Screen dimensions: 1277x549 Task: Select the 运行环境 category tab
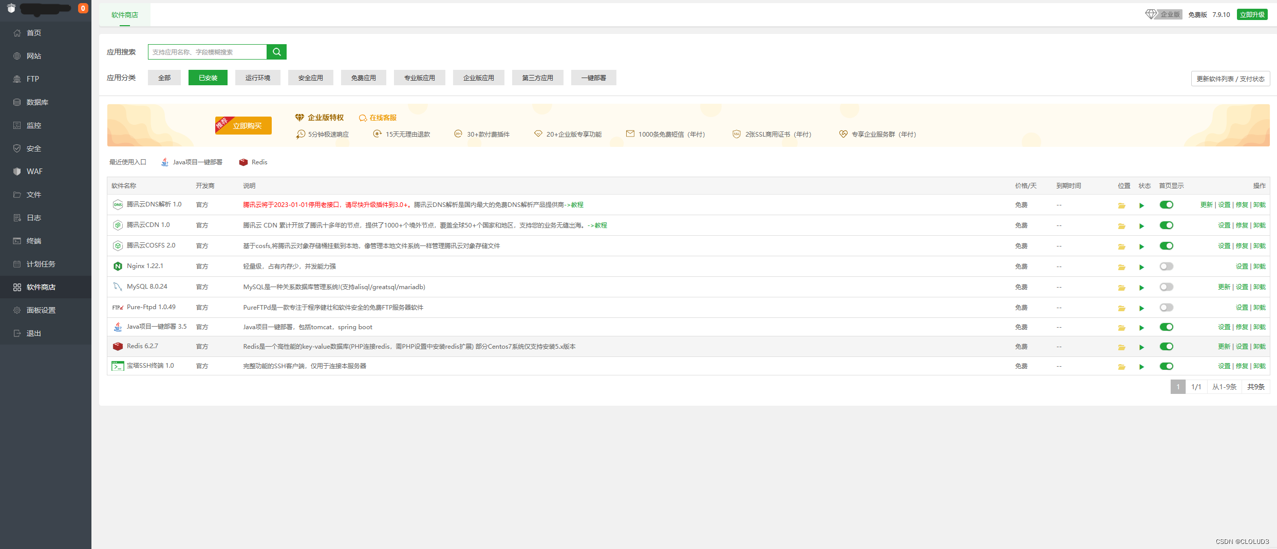click(x=258, y=78)
